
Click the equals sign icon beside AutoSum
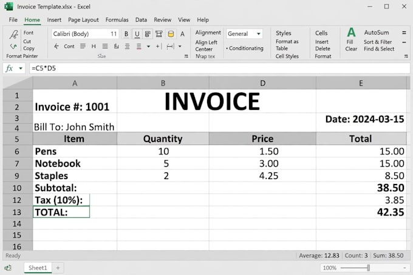(404, 33)
